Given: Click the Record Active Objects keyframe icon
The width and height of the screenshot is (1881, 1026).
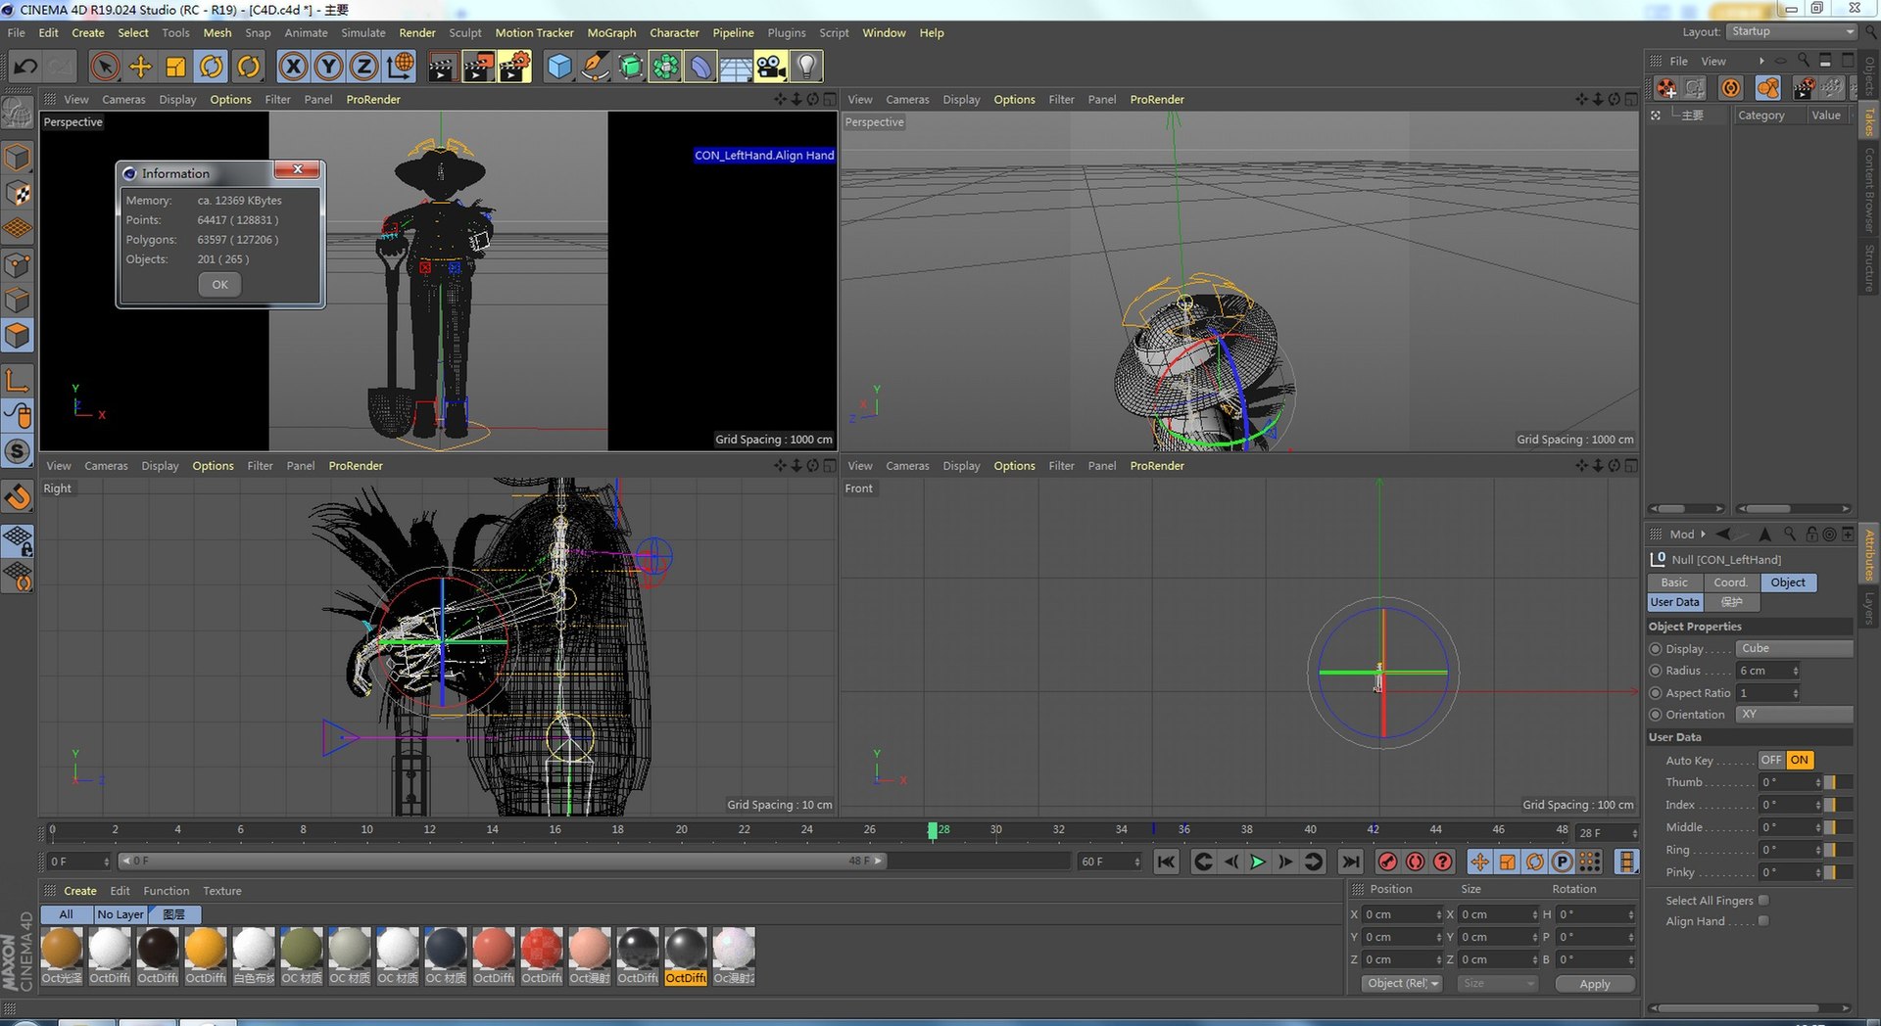Looking at the screenshot, I should click(1387, 862).
